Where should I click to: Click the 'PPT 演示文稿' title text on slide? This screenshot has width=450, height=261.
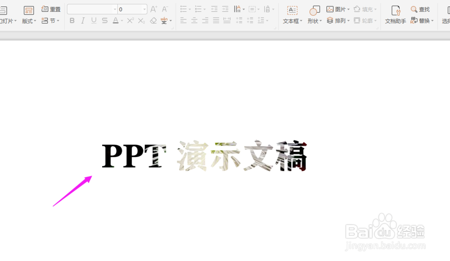click(205, 156)
